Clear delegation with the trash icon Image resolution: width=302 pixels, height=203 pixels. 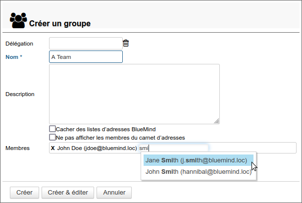126,44
